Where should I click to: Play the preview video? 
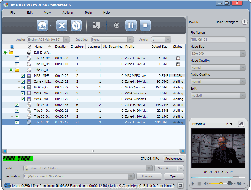193,183
